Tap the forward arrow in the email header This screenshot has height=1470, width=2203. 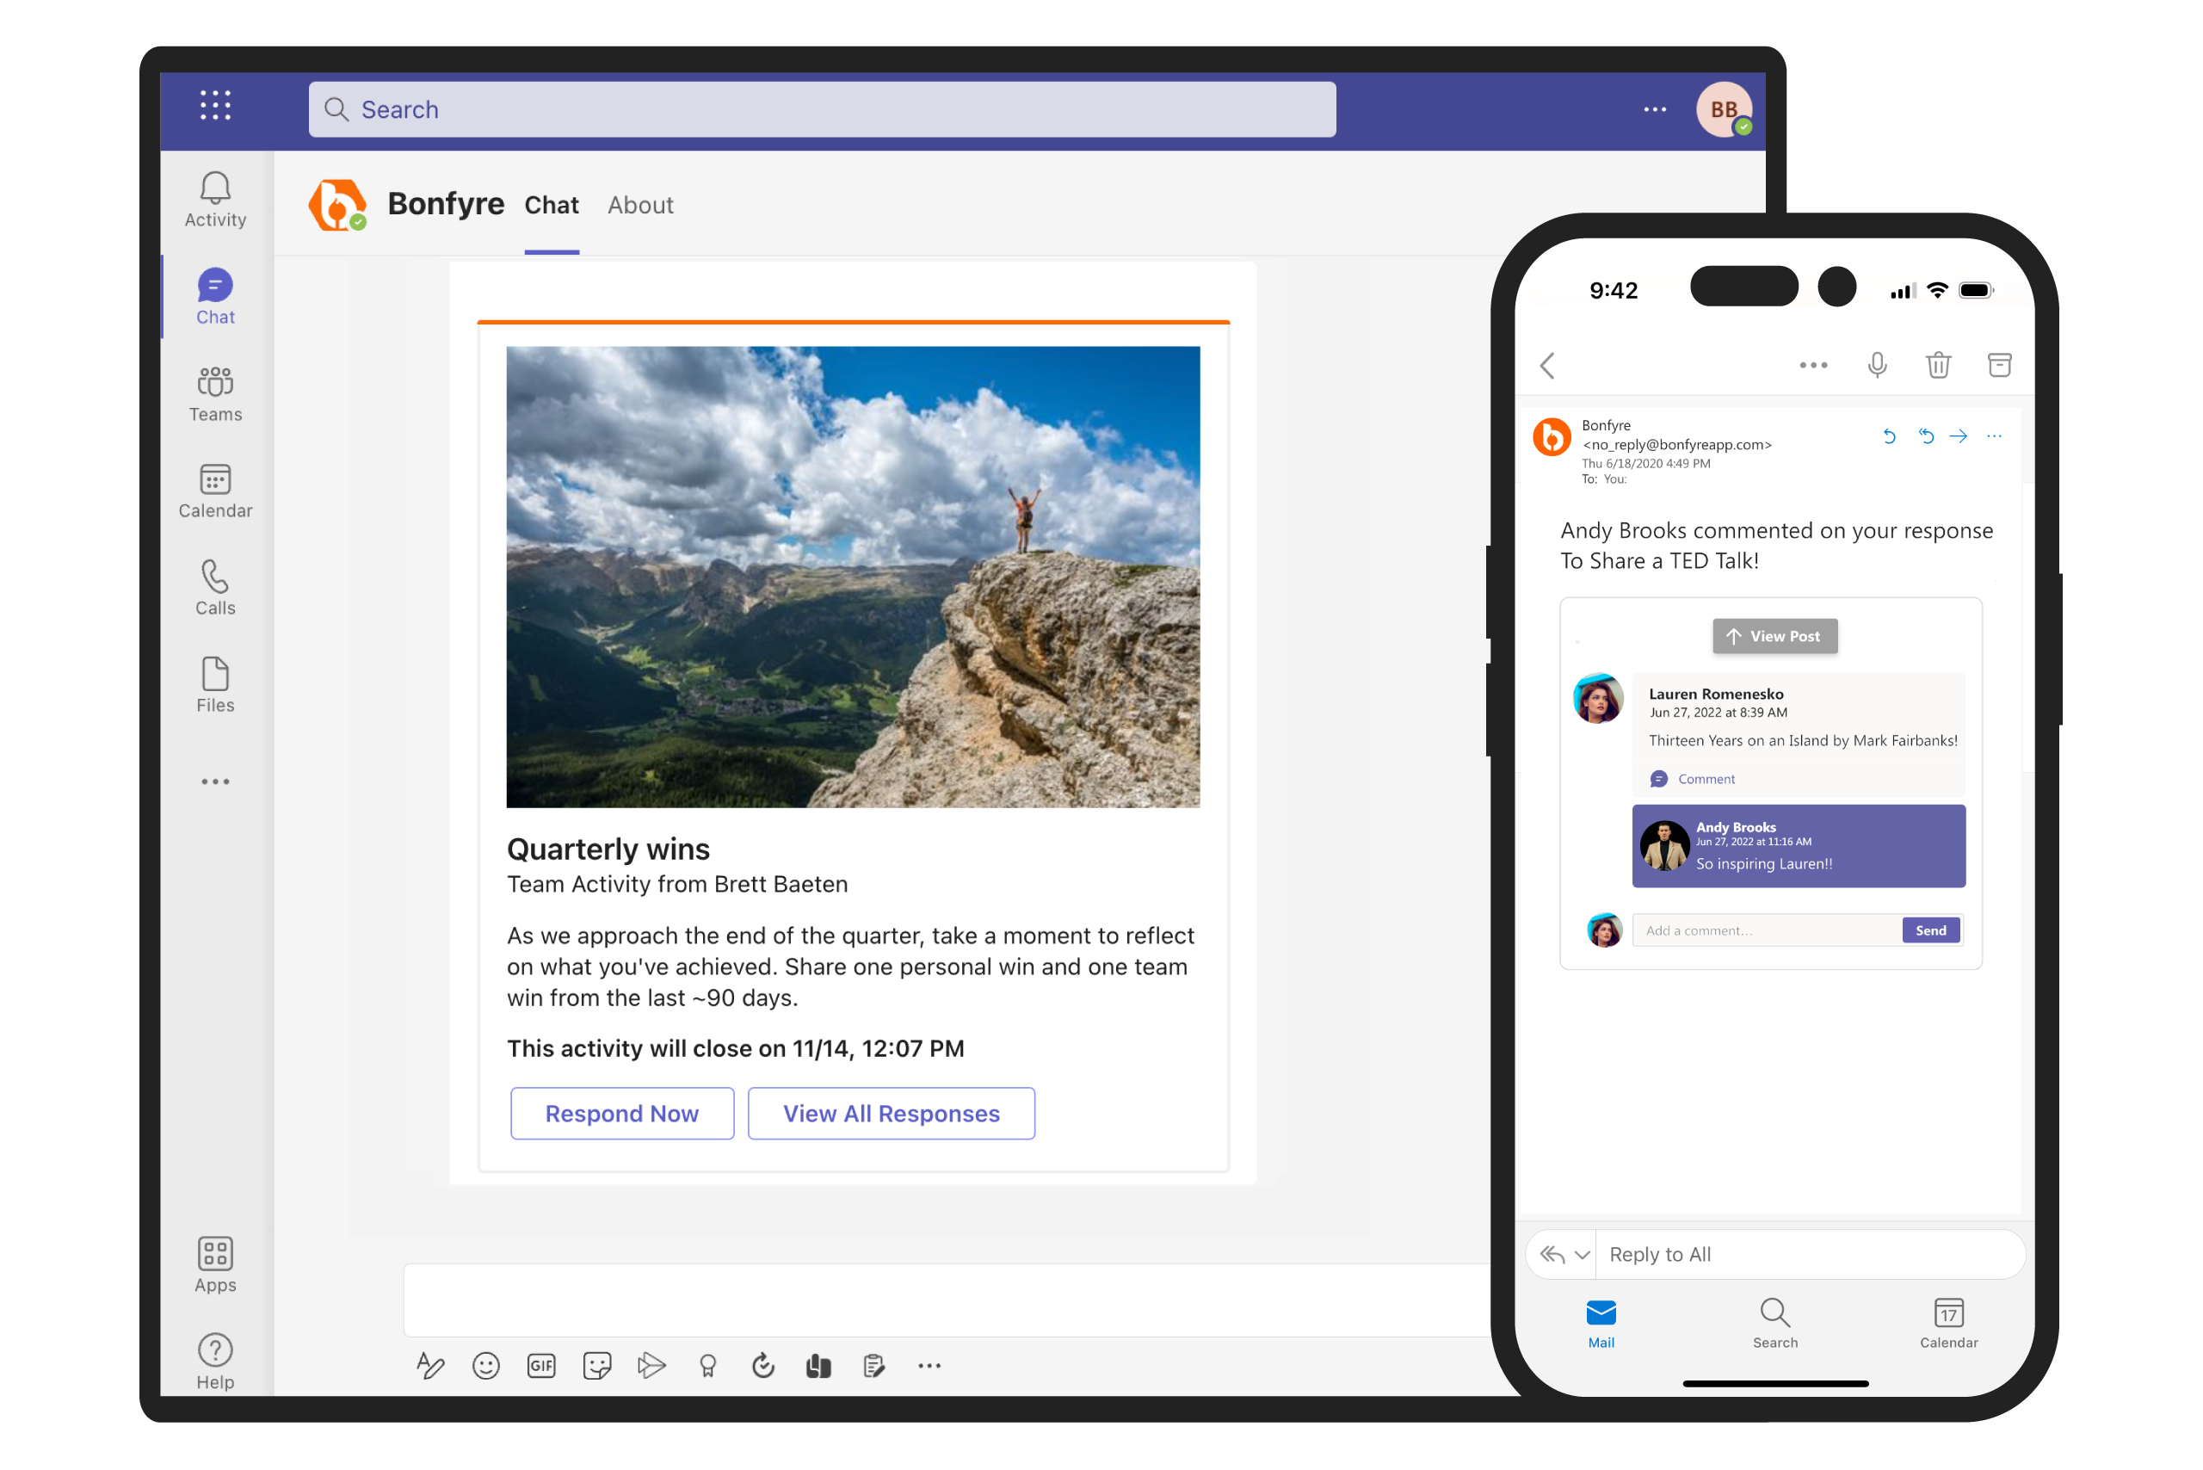(1959, 436)
